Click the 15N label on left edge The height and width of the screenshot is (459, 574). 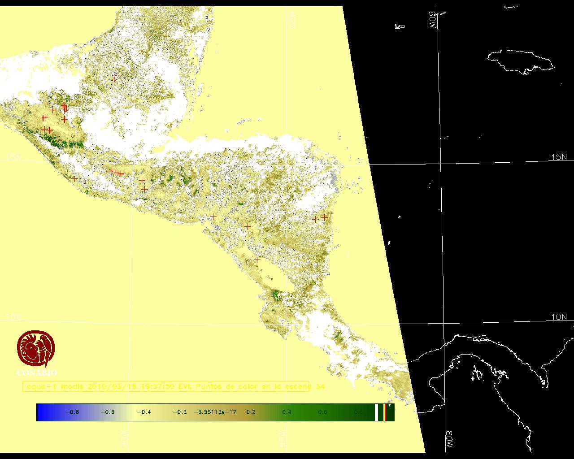click(x=13, y=157)
